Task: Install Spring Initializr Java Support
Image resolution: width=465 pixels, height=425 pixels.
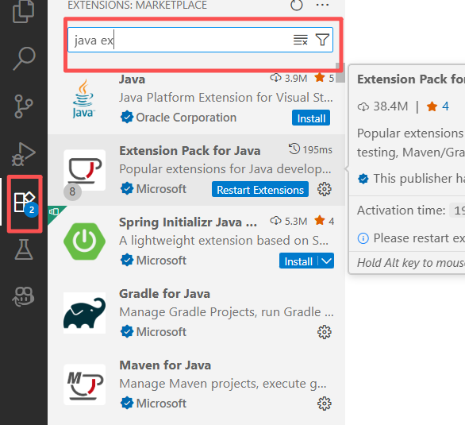Action: 298,261
